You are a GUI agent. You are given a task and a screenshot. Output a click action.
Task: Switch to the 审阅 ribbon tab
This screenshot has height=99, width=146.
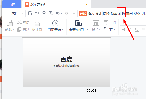coord(129,14)
